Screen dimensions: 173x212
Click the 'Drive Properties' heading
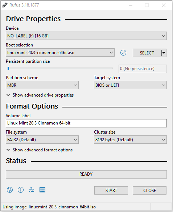pos(33,19)
